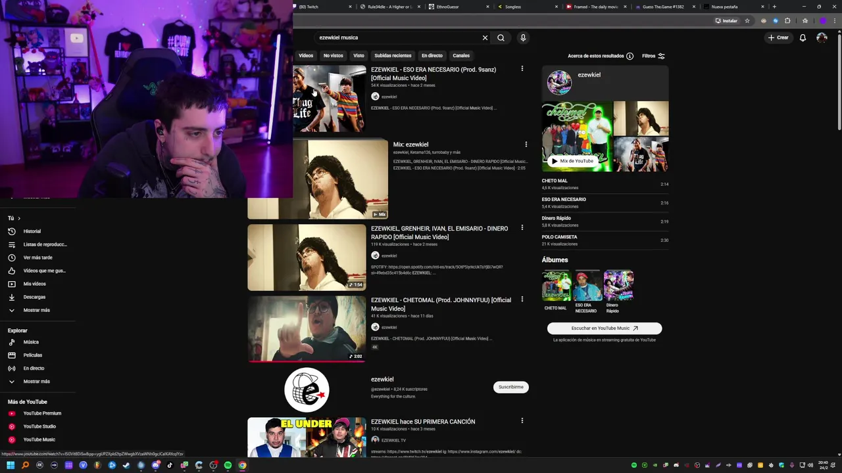This screenshot has width=842, height=473.
Task: Open Spotify from the taskbar
Action: pyautogui.click(x=228, y=465)
